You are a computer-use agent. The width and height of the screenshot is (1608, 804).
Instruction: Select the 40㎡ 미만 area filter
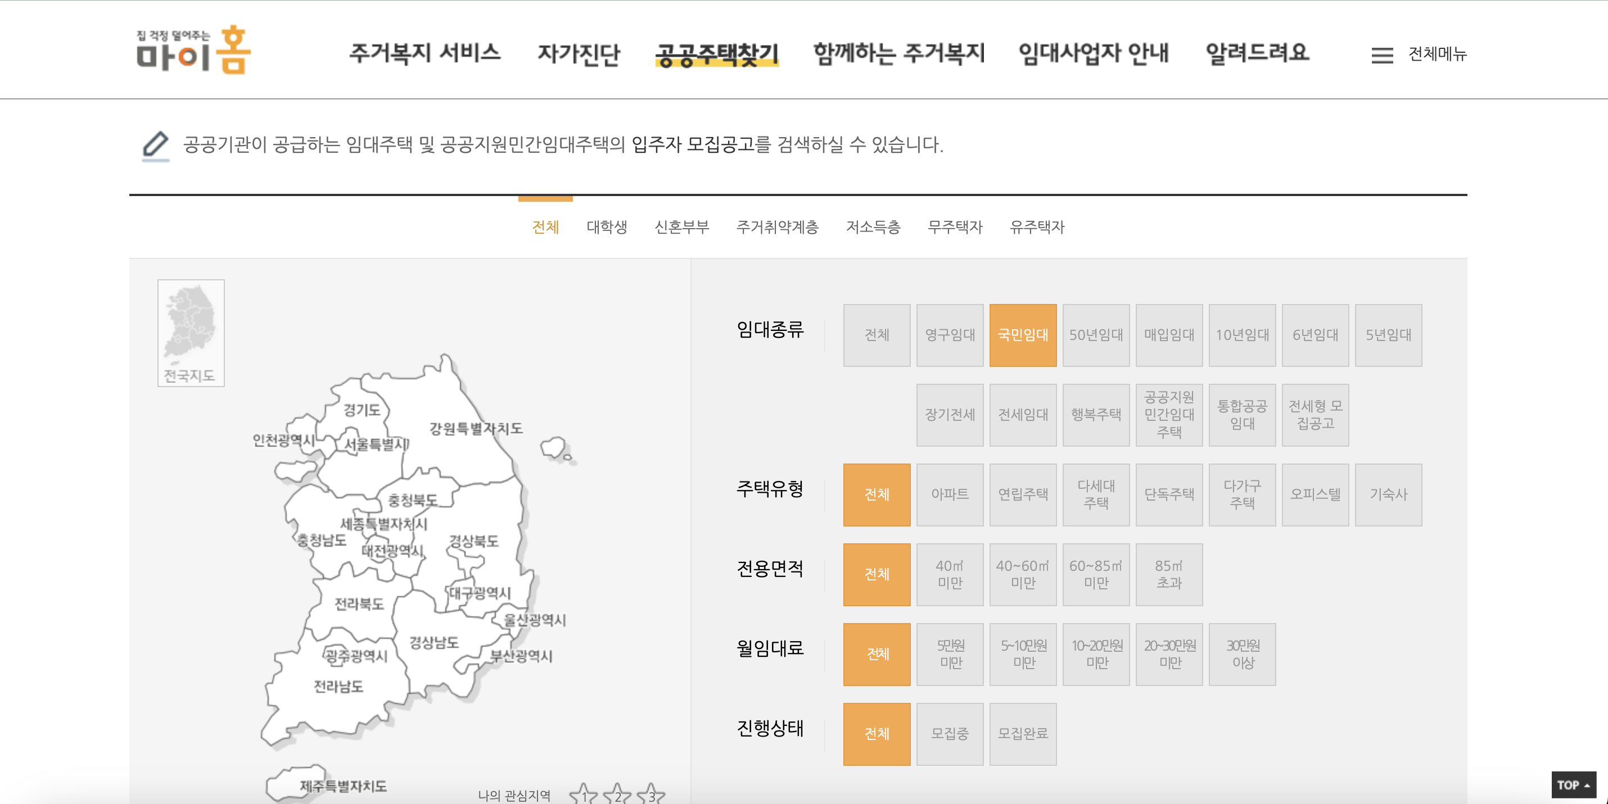(x=950, y=574)
